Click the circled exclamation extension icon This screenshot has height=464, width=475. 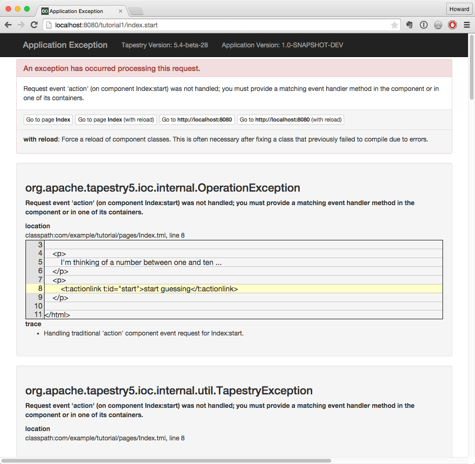point(424,25)
